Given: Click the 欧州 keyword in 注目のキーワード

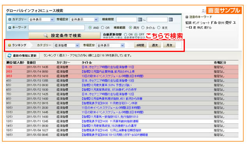Looking at the screenshot, I should click(x=221, y=23).
